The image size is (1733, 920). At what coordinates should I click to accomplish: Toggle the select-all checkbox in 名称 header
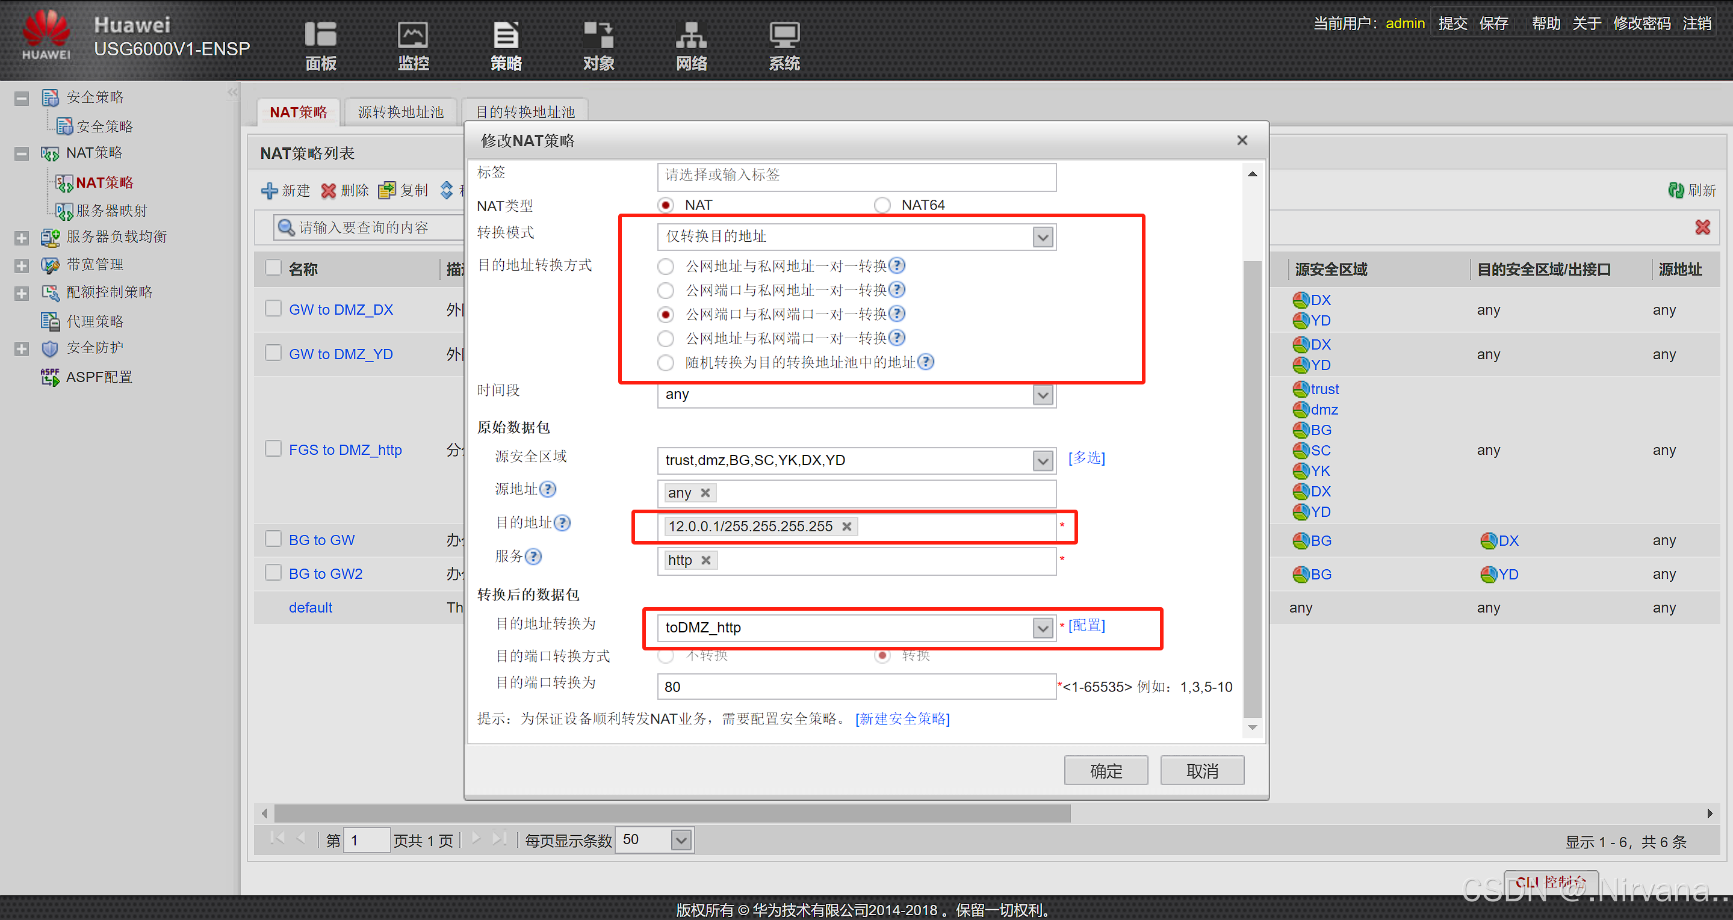point(273,268)
